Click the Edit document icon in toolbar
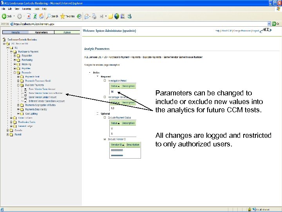 [101, 16]
